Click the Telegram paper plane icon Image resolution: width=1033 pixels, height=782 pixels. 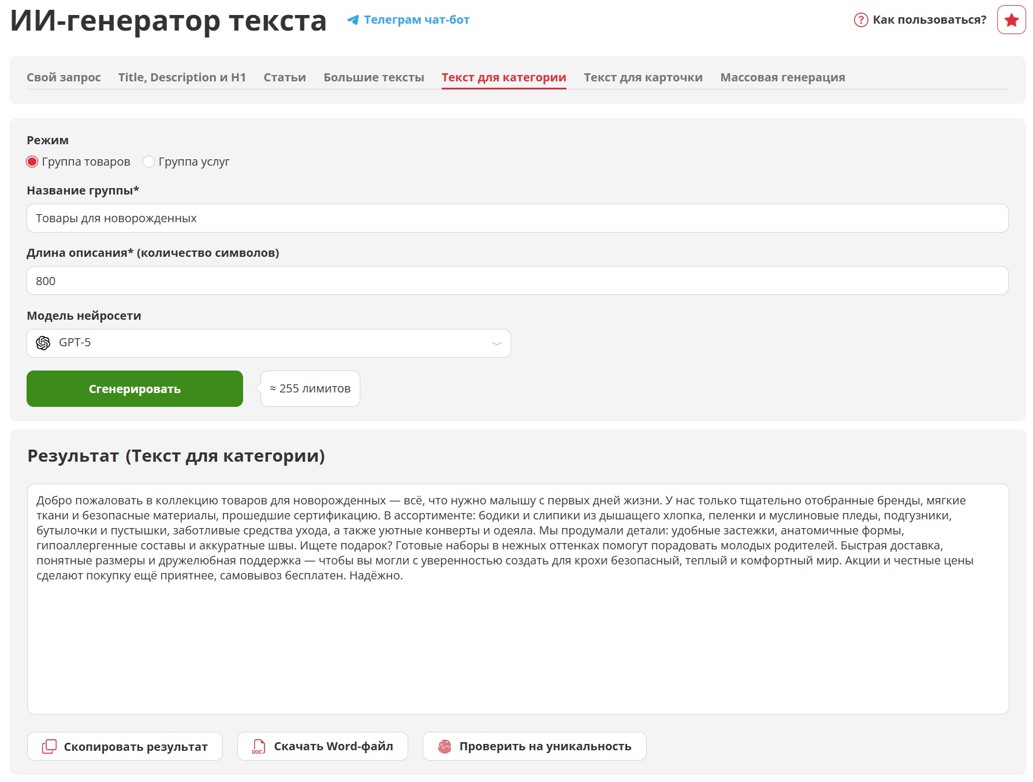click(352, 20)
